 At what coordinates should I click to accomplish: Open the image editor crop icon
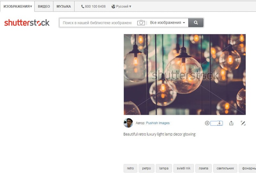(243, 123)
